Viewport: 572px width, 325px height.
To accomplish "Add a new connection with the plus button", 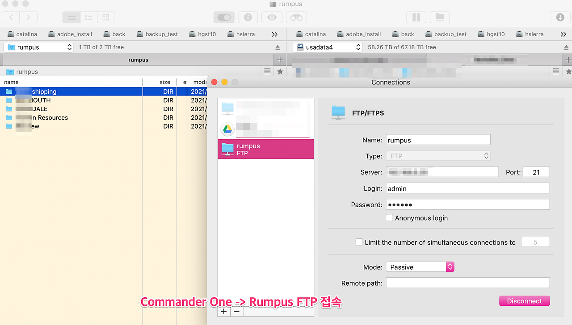I will [x=223, y=311].
